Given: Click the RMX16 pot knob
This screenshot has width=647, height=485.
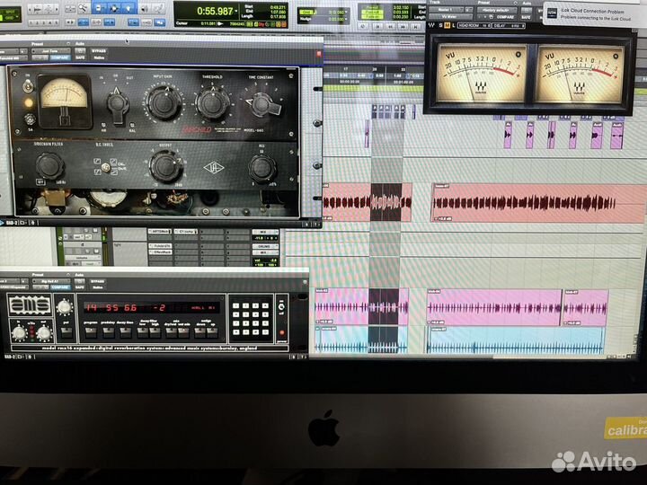Looking at the screenshot, I should coord(65,307).
